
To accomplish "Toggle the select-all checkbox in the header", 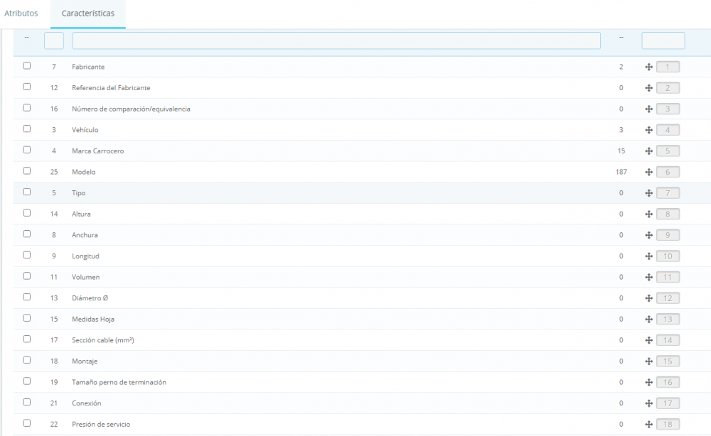I will pyautogui.click(x=26, y=40).
